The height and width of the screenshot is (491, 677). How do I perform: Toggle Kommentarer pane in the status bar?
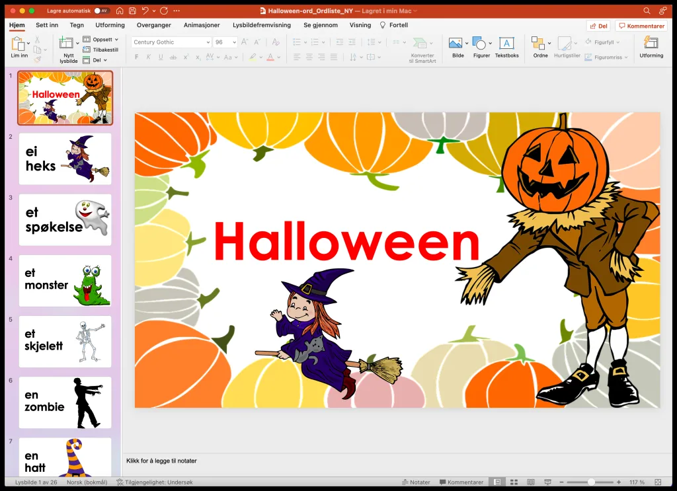tap(461, 482)
